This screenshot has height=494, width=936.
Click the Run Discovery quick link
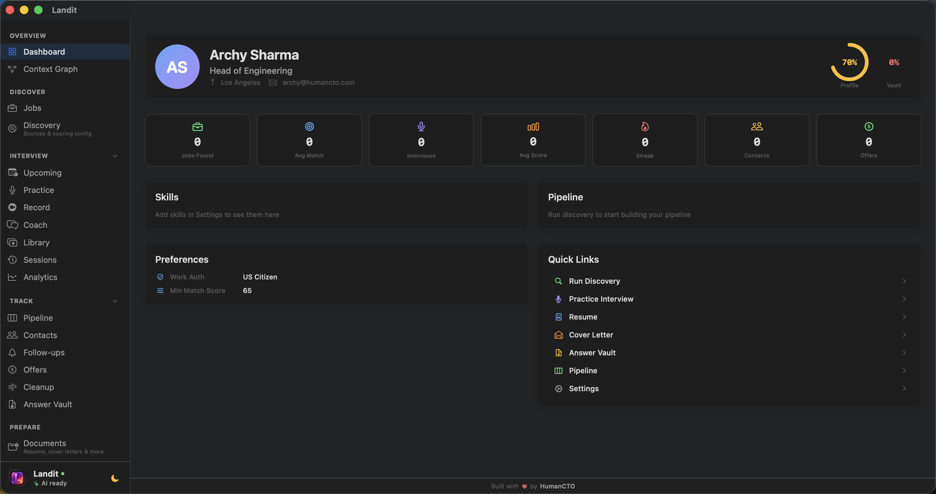[x=594, y=281]
